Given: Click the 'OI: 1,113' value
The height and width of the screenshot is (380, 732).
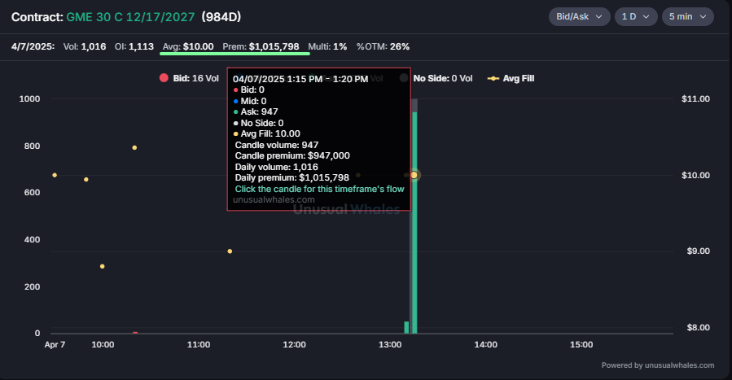Looking at the screenshot, I should click(134, 46).
